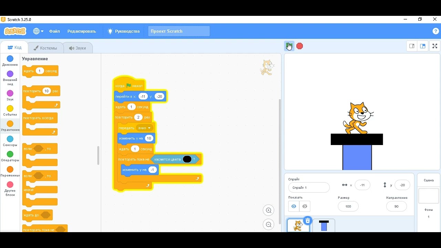Screen dimensions: 441x248
Task: Click palette block ждать до
Action: click(x=37, y=215)
